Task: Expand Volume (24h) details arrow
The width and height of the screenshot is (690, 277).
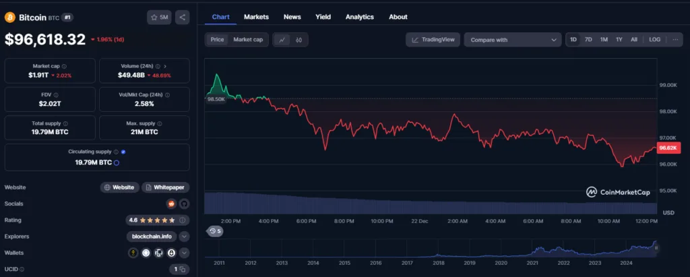Action: pyautogui.click(x=165, y=66)
